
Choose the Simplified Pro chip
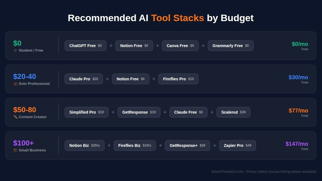coord(87,112)
